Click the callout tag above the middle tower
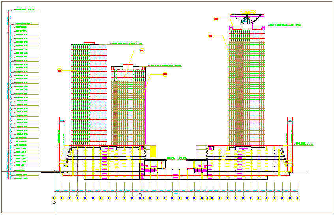Image resolution: width=334 pixels, height=215 pixels. (142, 50)
